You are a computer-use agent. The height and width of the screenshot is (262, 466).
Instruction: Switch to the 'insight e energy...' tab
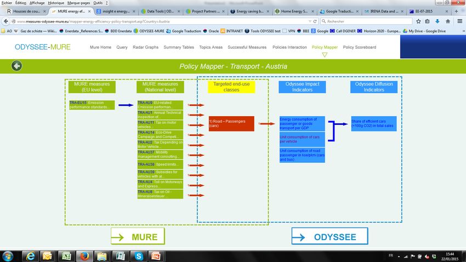116,12
